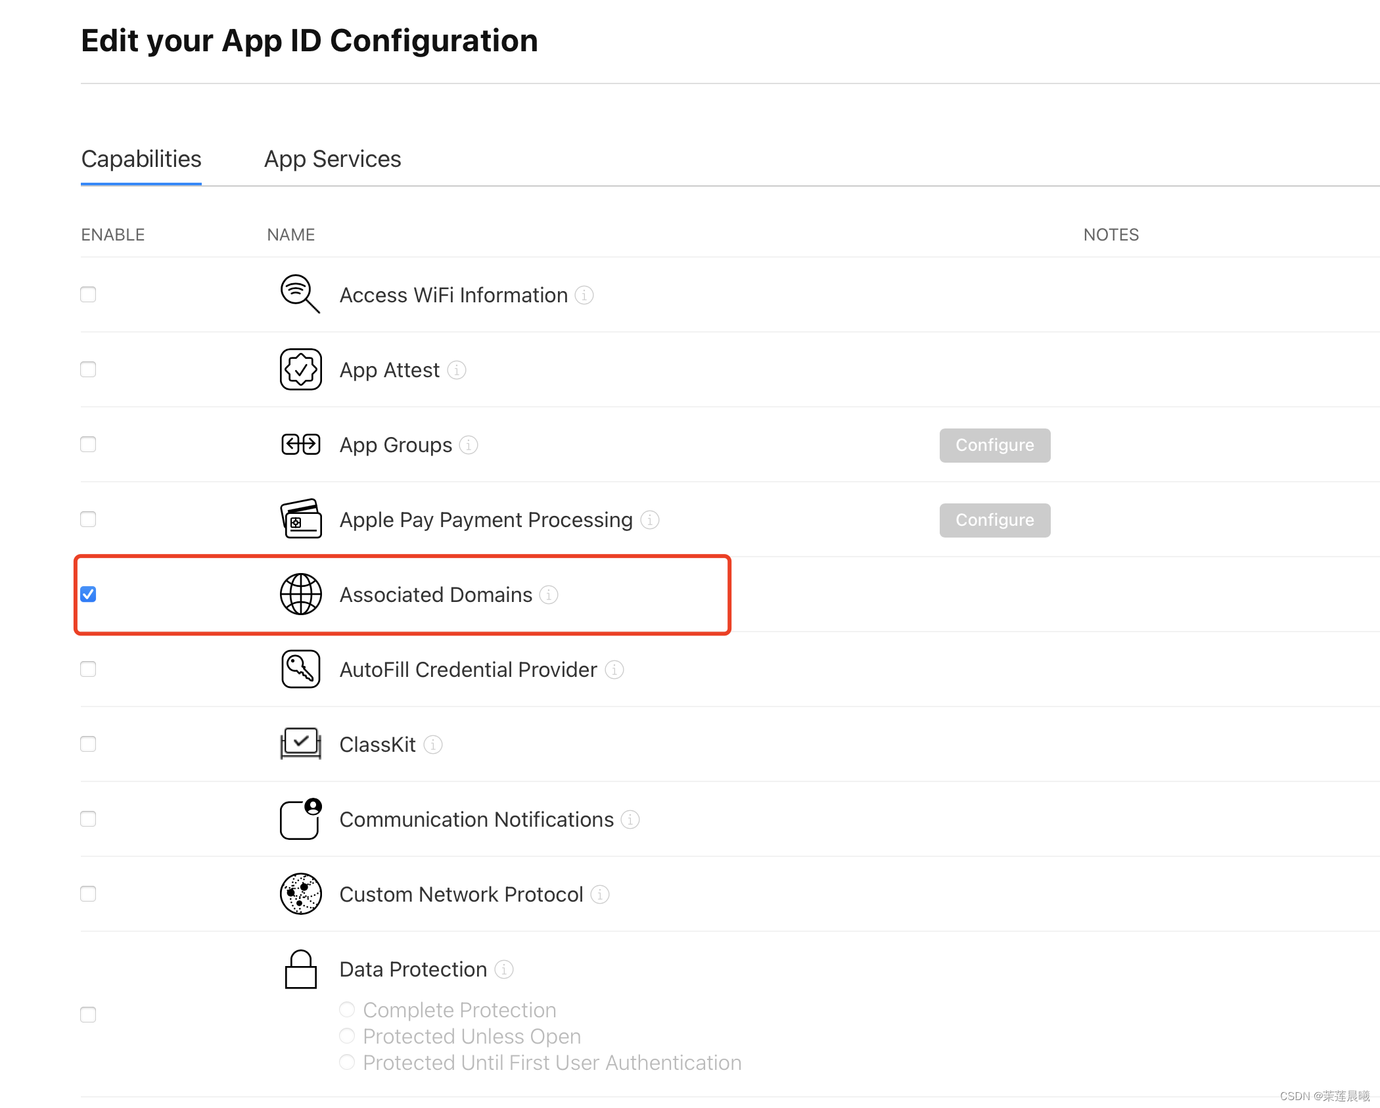Screen dimensions: 1380x1108
Task: Uncheck the Associated Domains checkbox
Action: click(88, 594)
